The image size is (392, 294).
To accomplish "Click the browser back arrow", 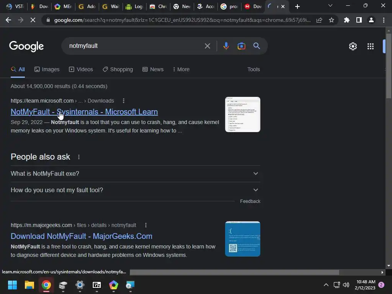I will 8,20.
